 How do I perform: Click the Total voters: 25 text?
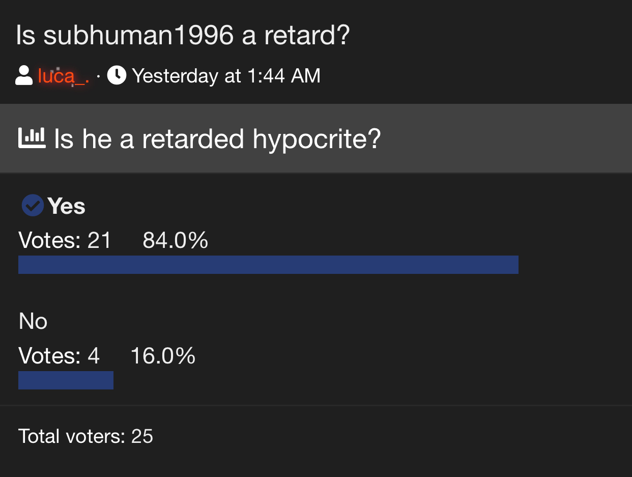click(86, 436)
